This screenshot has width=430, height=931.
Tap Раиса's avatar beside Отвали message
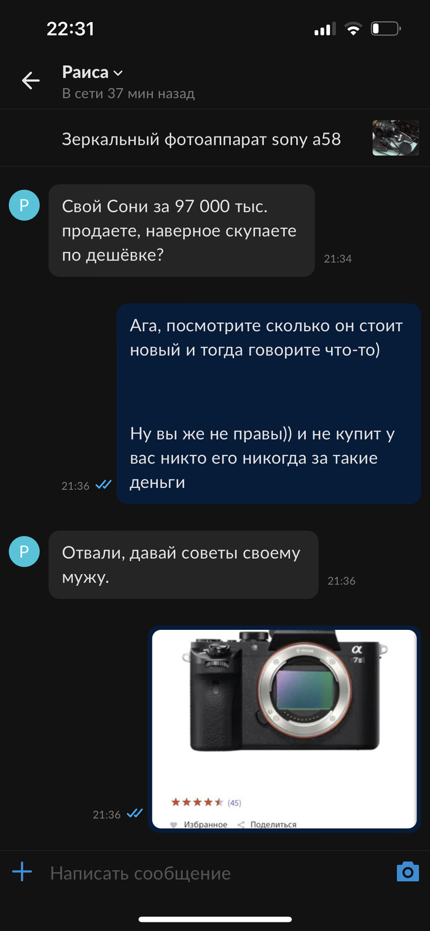[24, 552]
